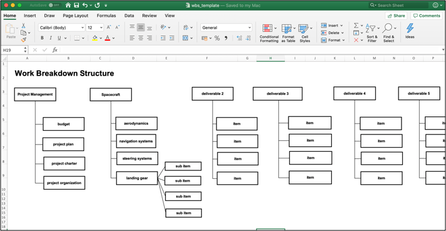Undo the last action
The width and height of the screenshot is (446, 231).
(85, 5)
